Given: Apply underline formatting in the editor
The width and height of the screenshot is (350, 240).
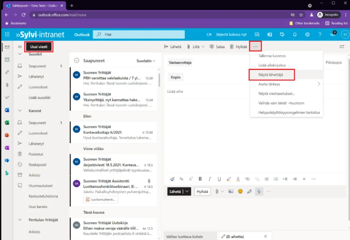Looking at the screenshot, I should 219,179.
